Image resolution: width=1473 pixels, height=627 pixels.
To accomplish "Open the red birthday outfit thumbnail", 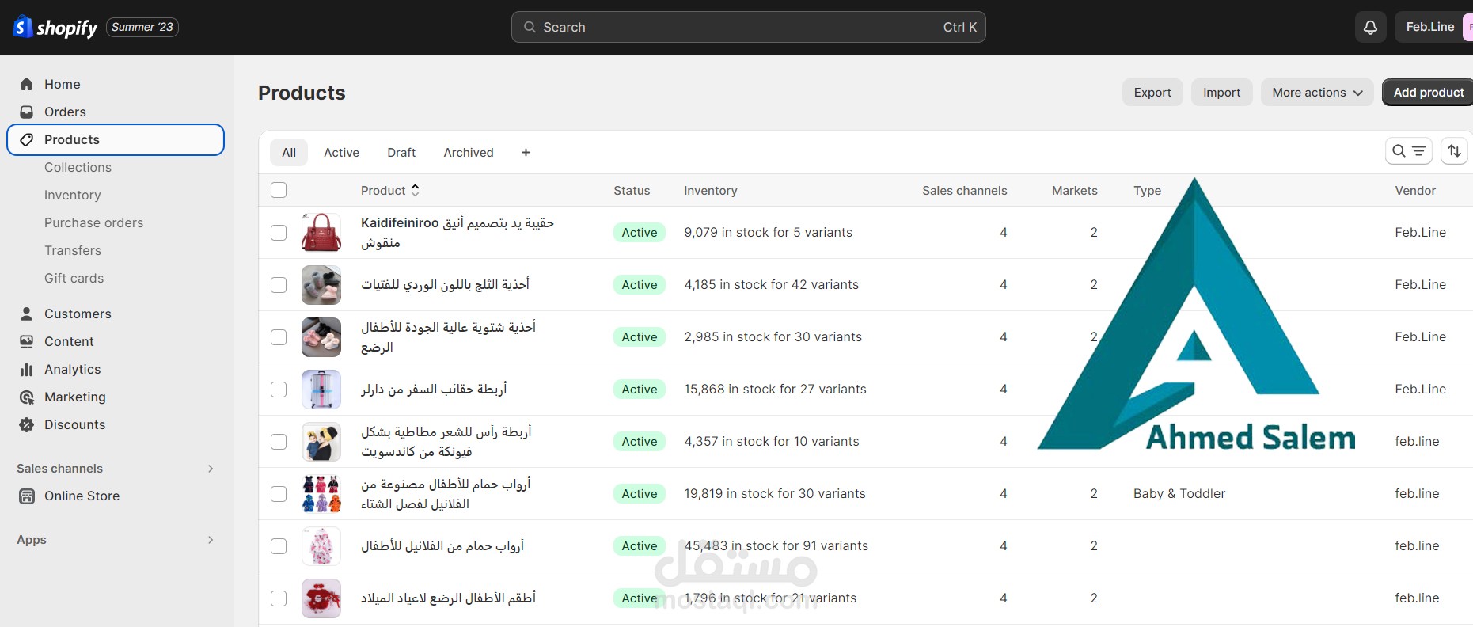I will [321, 598].
